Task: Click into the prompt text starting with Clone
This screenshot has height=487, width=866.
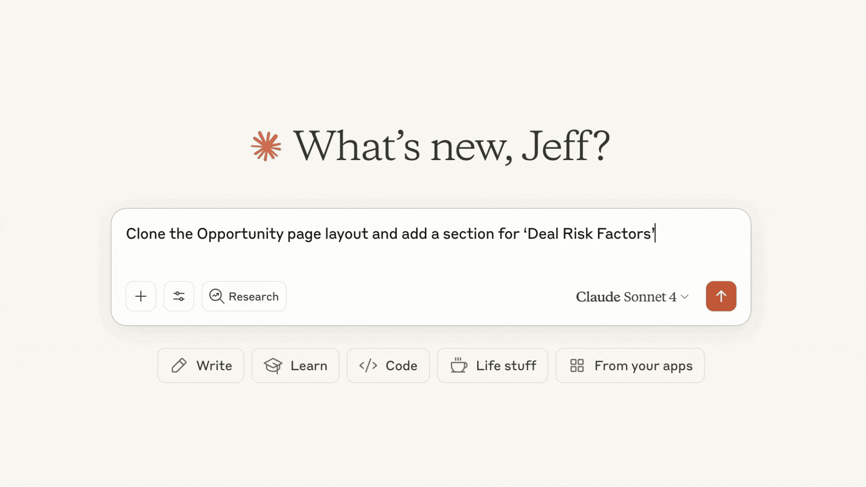Action: coord(390,234)
